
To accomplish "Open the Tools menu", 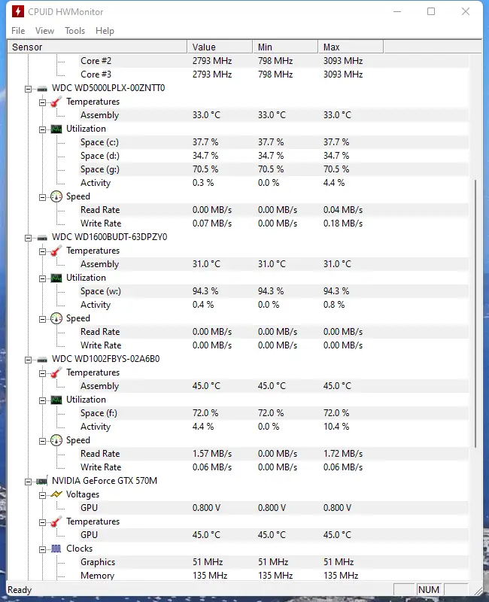I will pyautogui.click(x=74, y=31).
